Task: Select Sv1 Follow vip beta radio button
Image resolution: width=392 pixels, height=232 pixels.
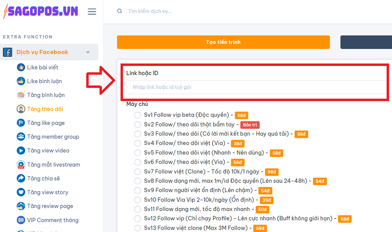Action: pos(138,115)
